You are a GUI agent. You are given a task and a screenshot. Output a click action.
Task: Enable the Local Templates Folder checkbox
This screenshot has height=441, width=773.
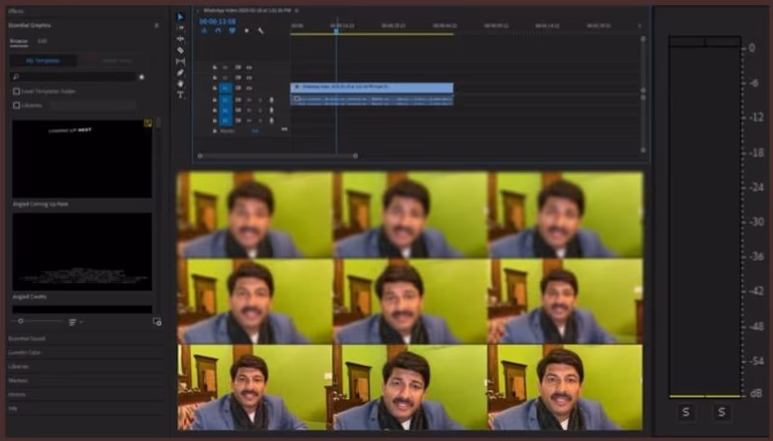[x=16, y=91]
